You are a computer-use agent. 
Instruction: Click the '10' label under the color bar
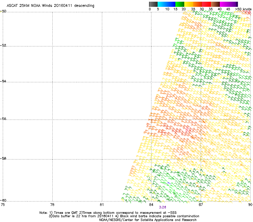167,9
